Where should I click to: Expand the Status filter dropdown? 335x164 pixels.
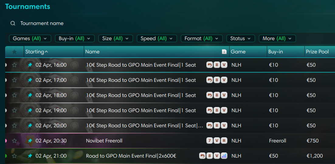(240, 38)
